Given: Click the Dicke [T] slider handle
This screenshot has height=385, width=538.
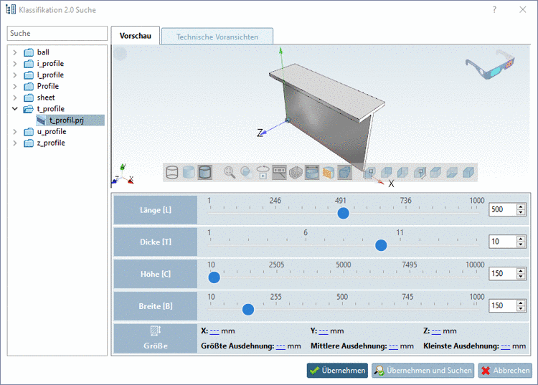Looking at the screenshot, I should (x=381, y=245).
